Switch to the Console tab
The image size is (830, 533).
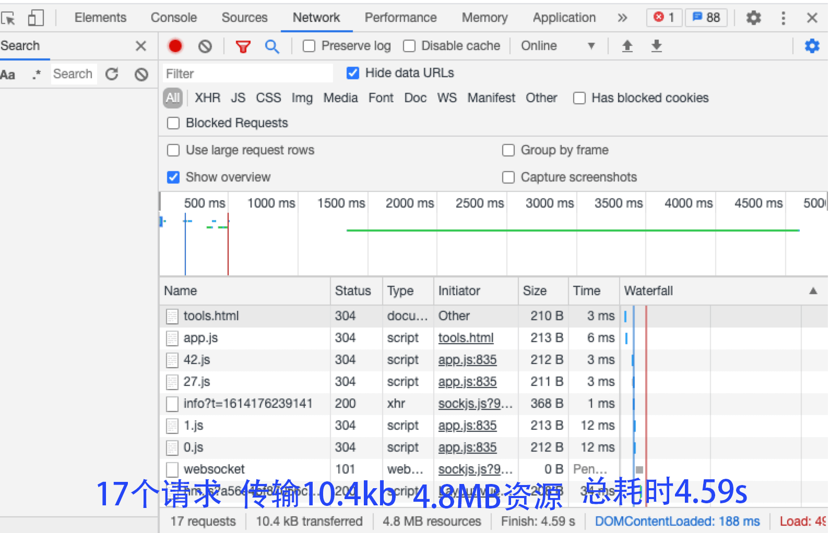(174, 18)
